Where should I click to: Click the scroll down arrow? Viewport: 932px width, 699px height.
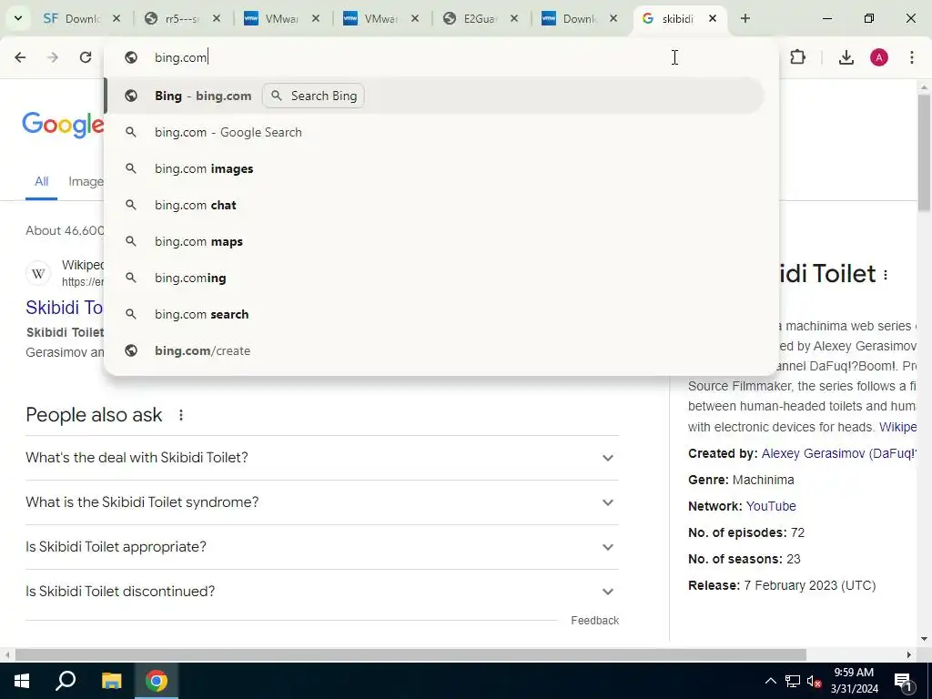click(x=924, y=639)
